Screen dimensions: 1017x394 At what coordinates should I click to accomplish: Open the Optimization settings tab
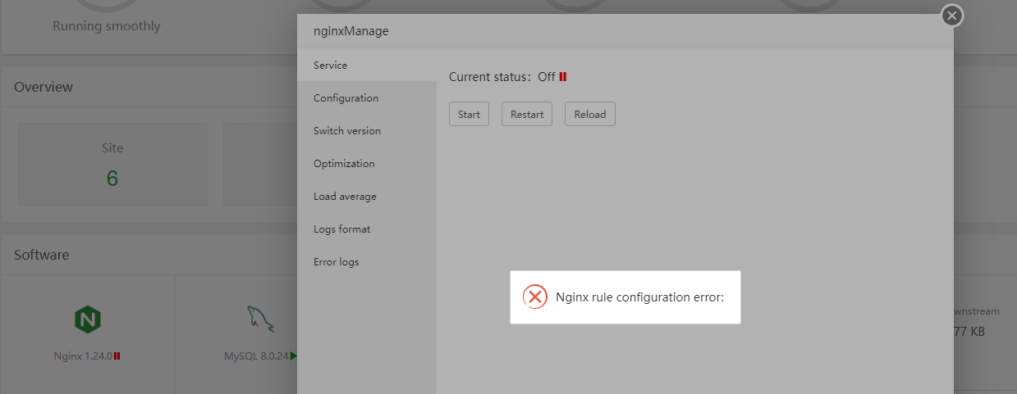point(344,164)
